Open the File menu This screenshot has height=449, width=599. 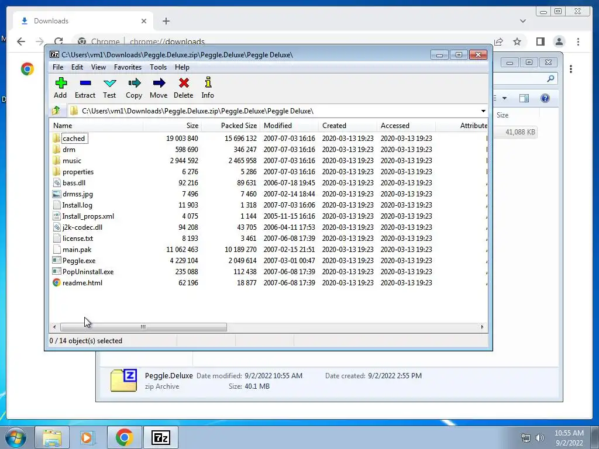[x=58, y=67]
